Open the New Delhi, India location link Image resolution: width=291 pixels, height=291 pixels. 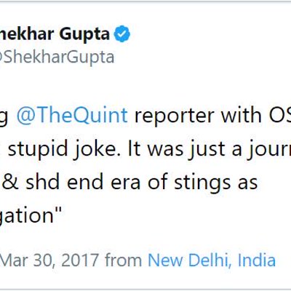[x=212, y=260]
